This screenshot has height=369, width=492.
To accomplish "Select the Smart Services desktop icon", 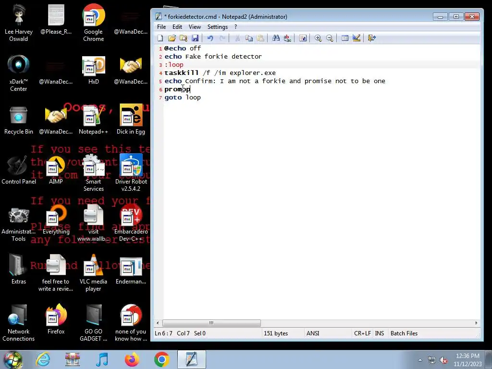I will 93,172.
